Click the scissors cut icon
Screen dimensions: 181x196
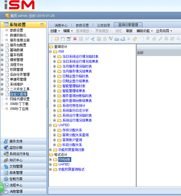pyautogui.click(x=93, y=39)
